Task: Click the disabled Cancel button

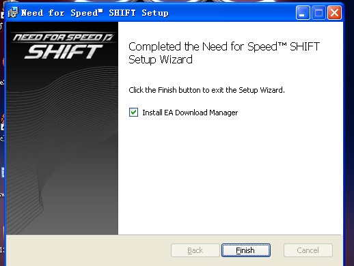Action: [x=308, y=250]
